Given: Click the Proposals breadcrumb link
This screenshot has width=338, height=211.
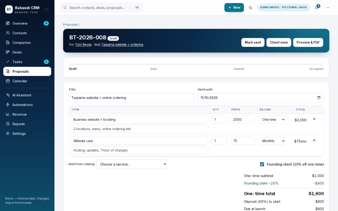Looking at the screenshot, I should coord(70,25).
